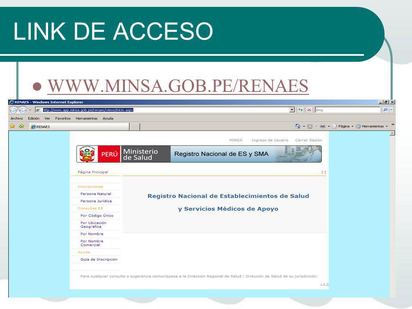Click inside the Bing search box
This screenshot has width=412, height=309.
tap(348, 110)
